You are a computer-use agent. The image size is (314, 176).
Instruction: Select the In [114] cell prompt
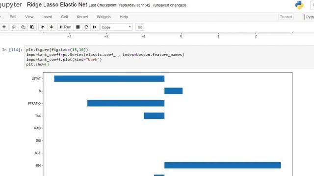pos(12,50)
